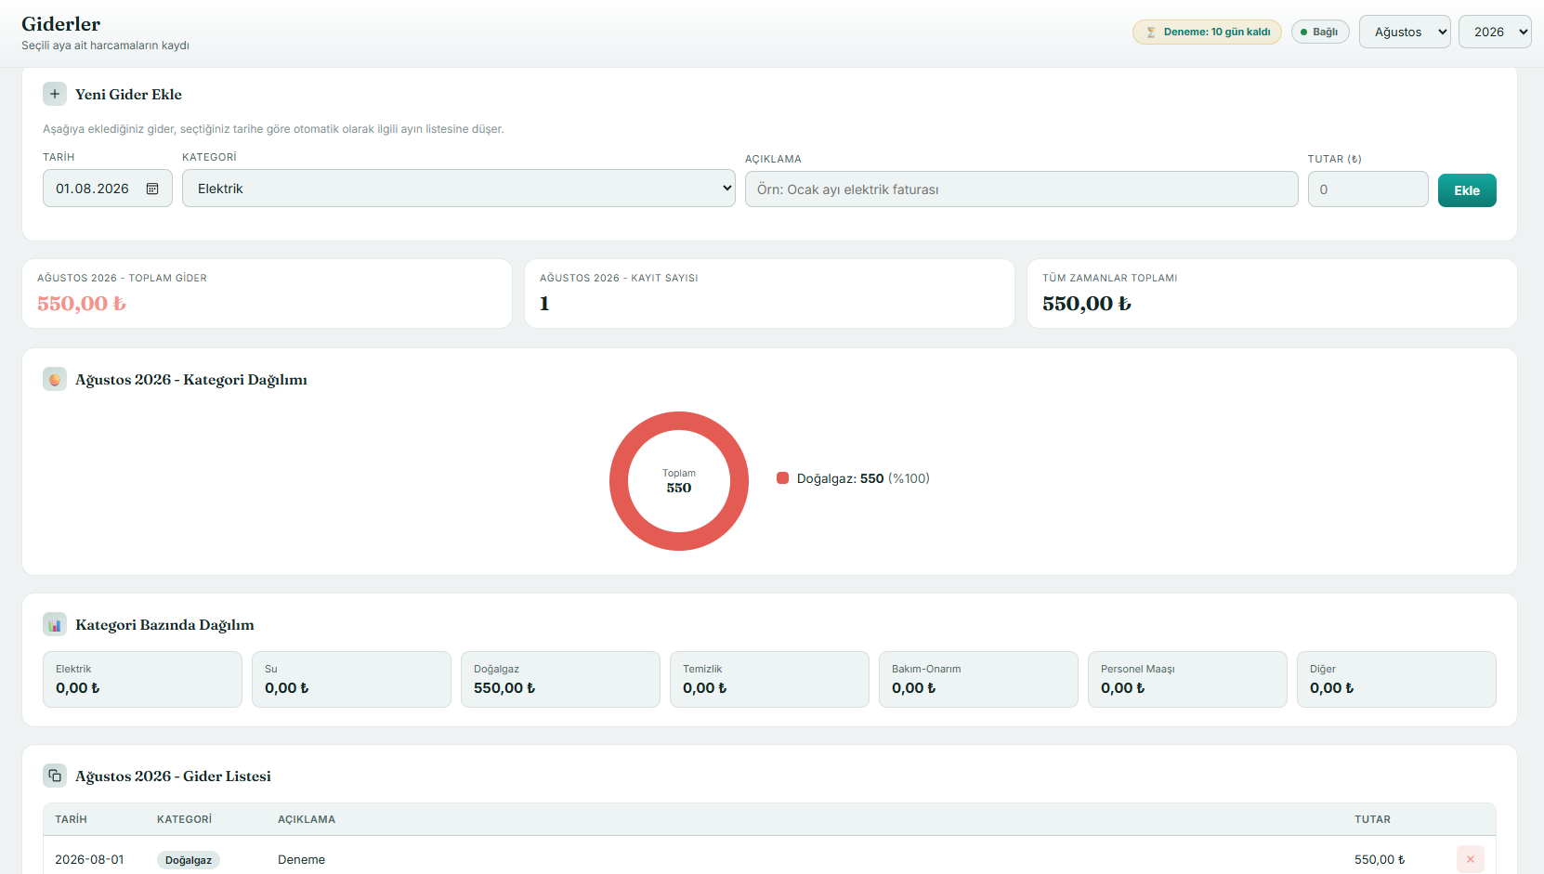Click the Giderler page title
The image size is (1544, 874).
click(61, 24)
